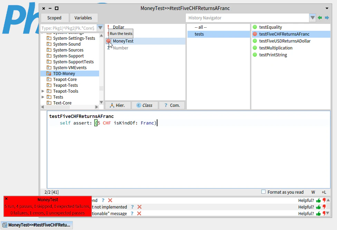Select the "tests" protocol

pyautogui.click(x=219, y=34)
